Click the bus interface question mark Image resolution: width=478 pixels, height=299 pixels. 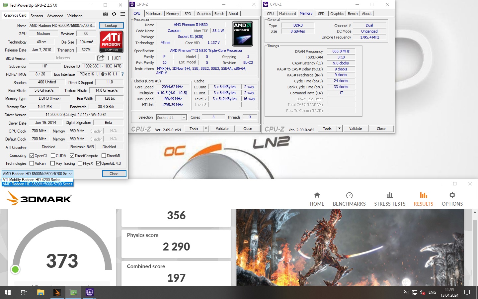(x=122, y=74)
